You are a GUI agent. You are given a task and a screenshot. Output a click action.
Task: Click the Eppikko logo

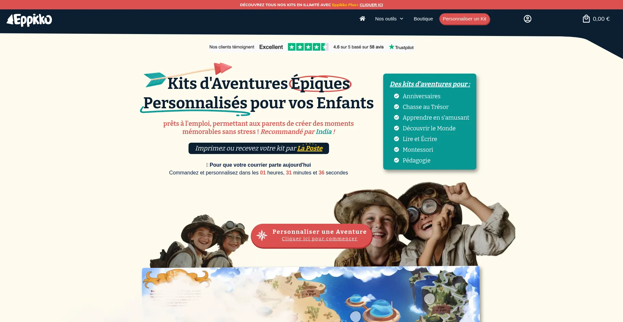29,20
